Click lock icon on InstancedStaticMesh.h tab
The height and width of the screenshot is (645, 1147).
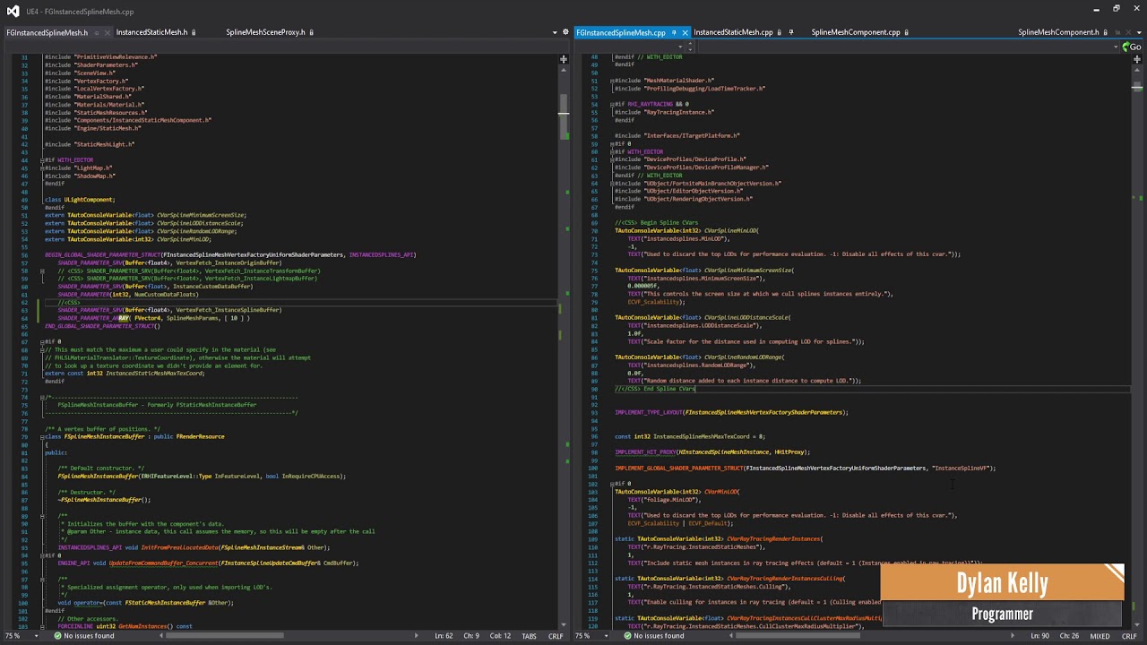194,32
